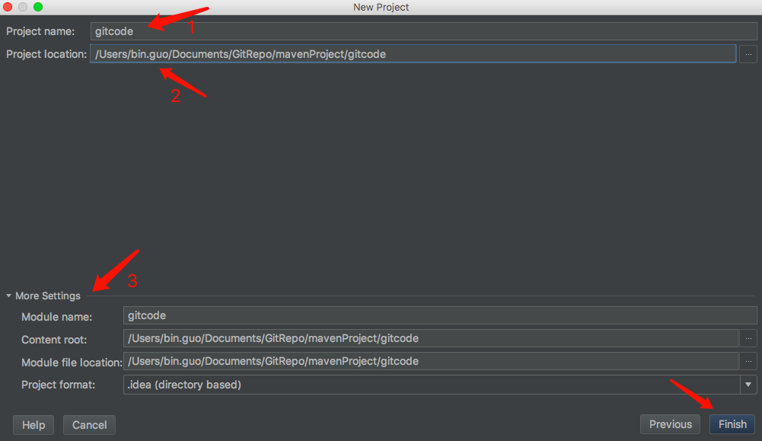Click the Module name label

(x=56, y=317)
